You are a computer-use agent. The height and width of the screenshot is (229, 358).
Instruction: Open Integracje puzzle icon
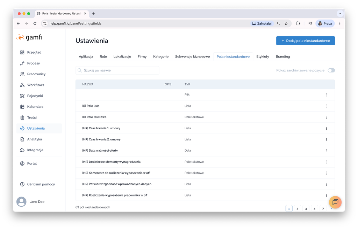coord(22,150)
